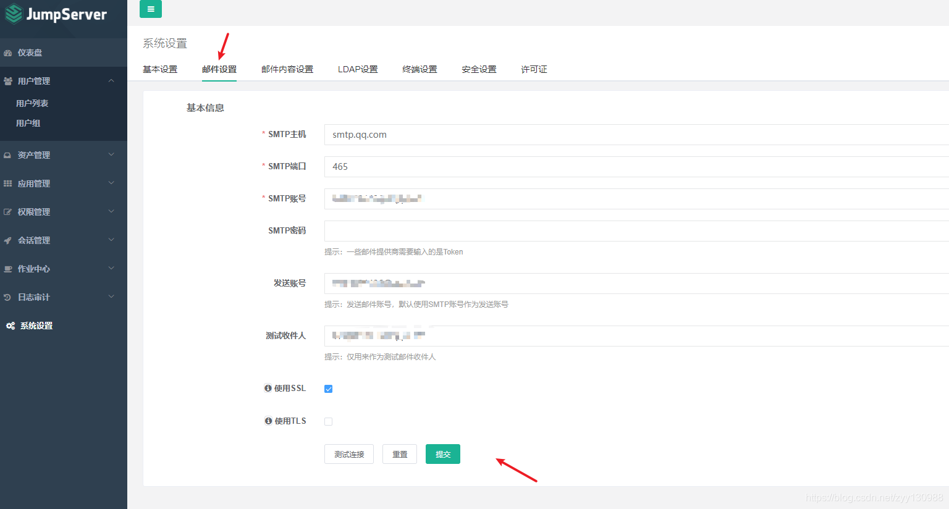The height and width of the screenshot is (509, 949).
Task: Click the 日志审计 history icon
Action: tap(7, 297)
